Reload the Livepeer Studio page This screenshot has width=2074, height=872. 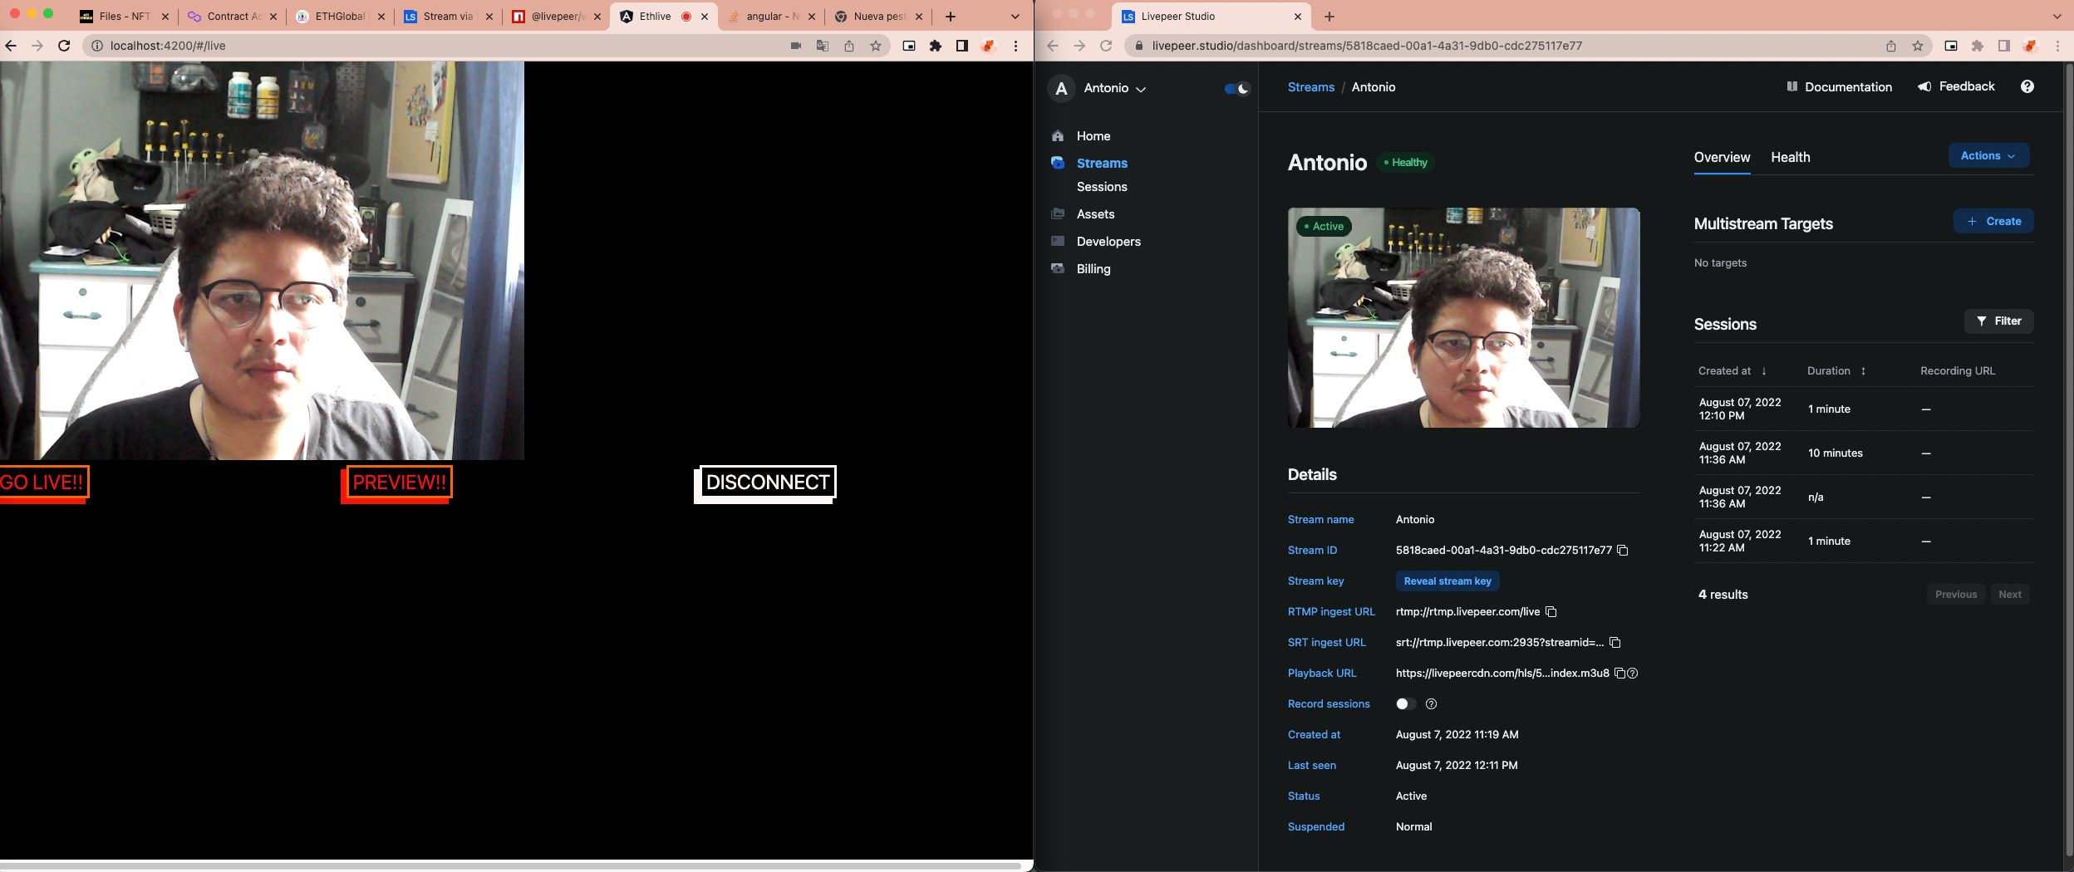(x=1106, y=46)
